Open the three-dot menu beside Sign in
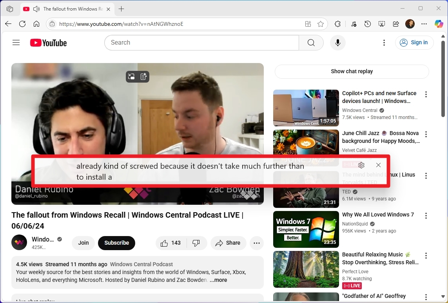Image resolution: width=448 pixels, height=303 pixels. pos(384,42)
